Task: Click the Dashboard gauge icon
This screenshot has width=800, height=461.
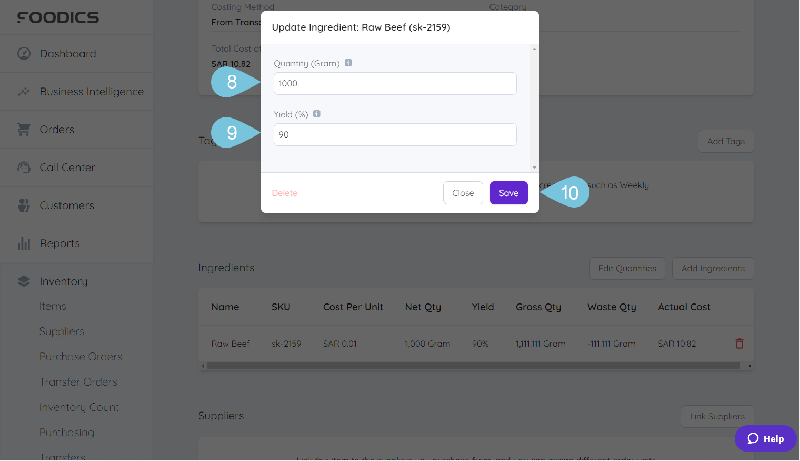Action: pyautogui.click(x=24, y=54)
